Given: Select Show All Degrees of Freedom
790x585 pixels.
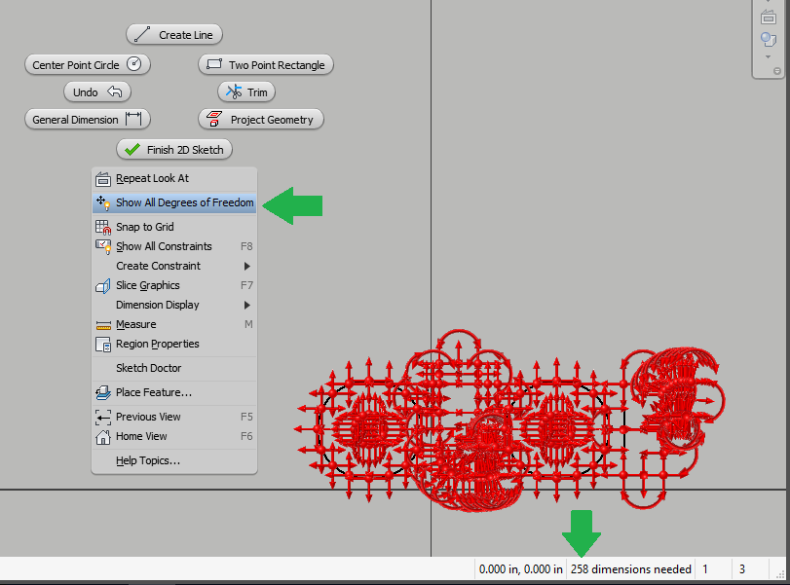Looking at the screenshot, I should pyautogui.click(x=174, y=202).
